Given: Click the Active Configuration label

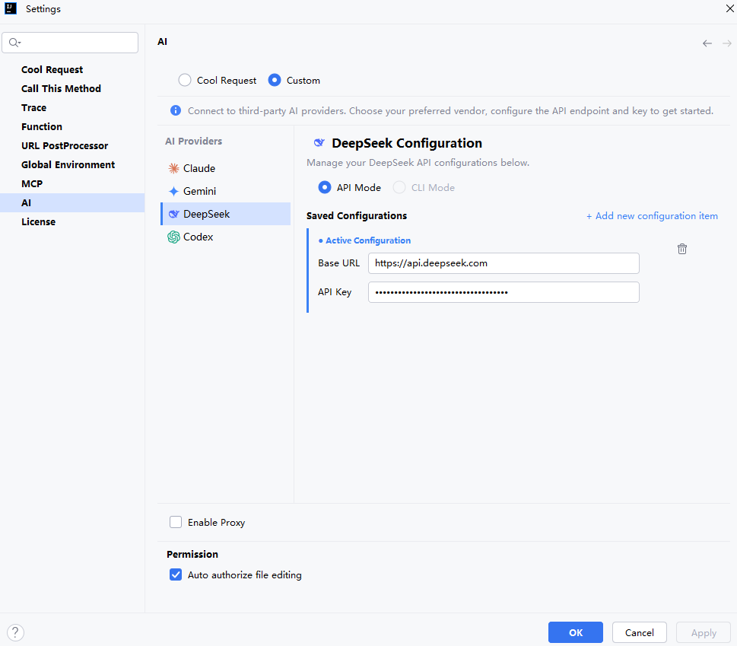Looking at the screenshot, I should [x=368, y=240].
